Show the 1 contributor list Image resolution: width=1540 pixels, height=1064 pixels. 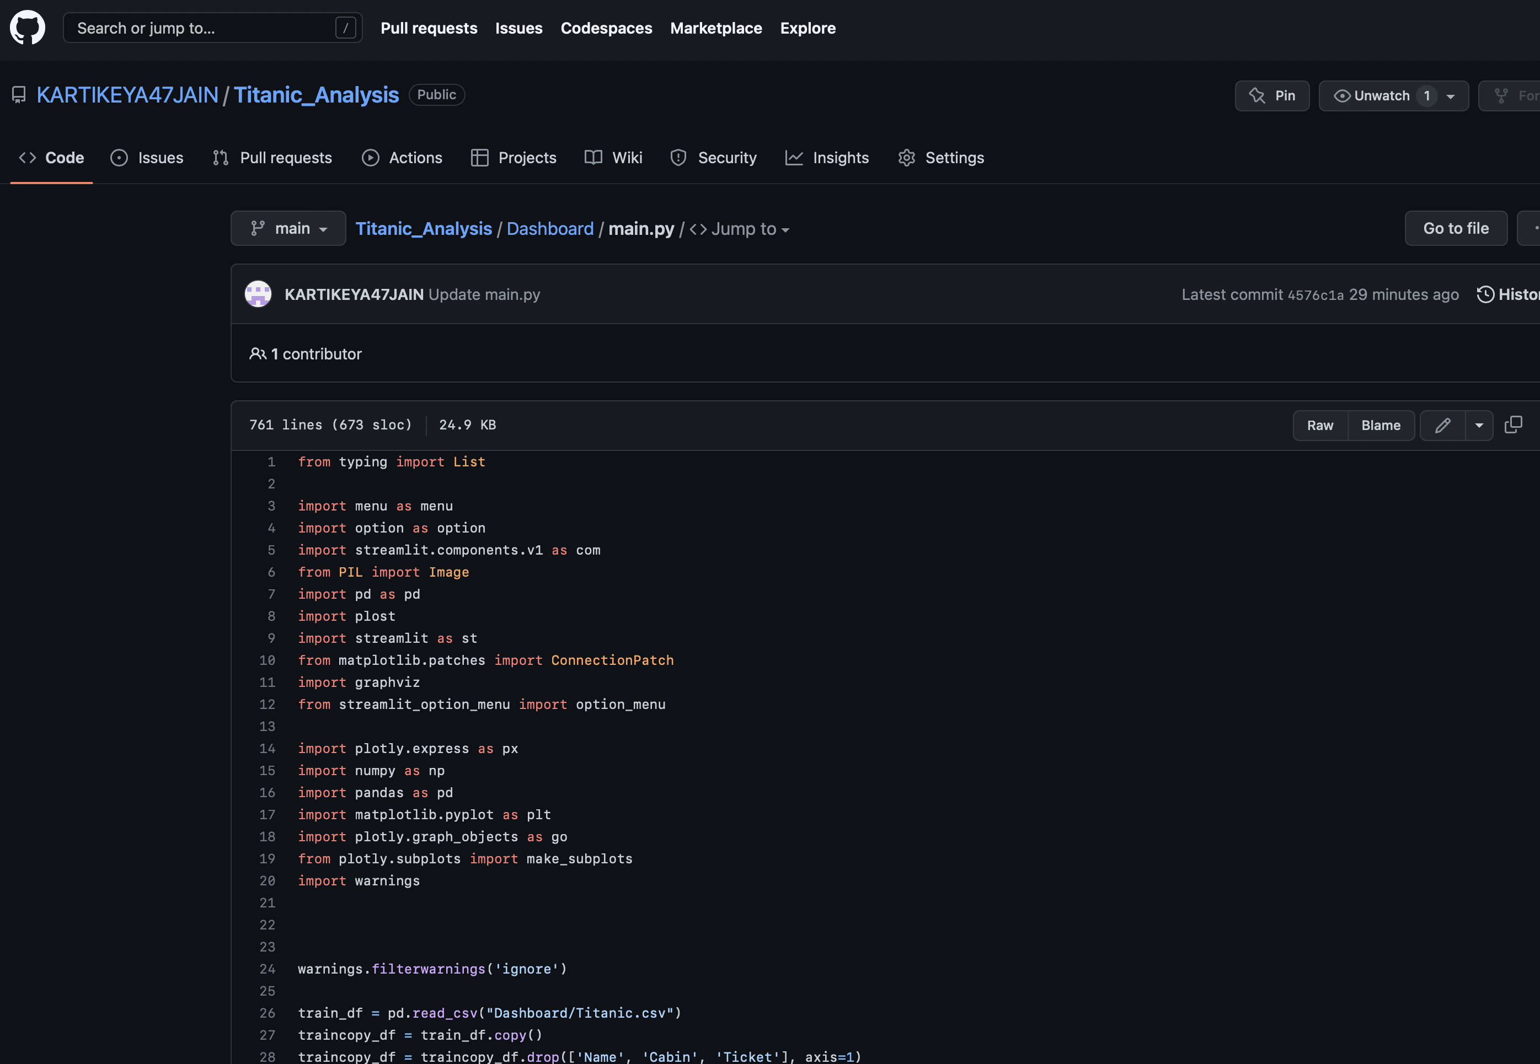[306, 354]
